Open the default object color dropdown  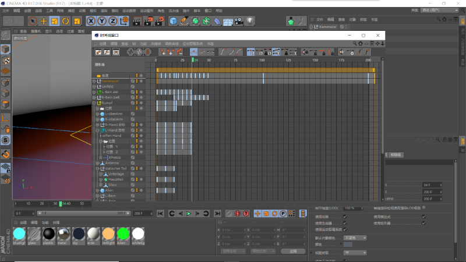355,238
